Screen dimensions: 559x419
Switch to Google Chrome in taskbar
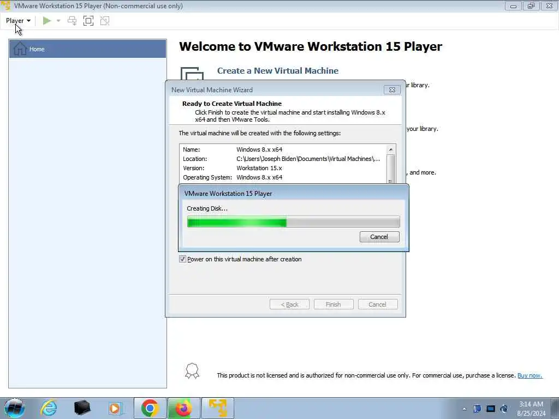pos(150,408)
